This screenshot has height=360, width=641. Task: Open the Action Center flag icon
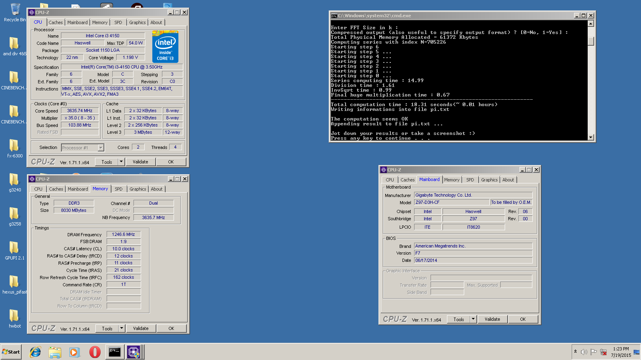pyautogui.click(x=594, y=352)
